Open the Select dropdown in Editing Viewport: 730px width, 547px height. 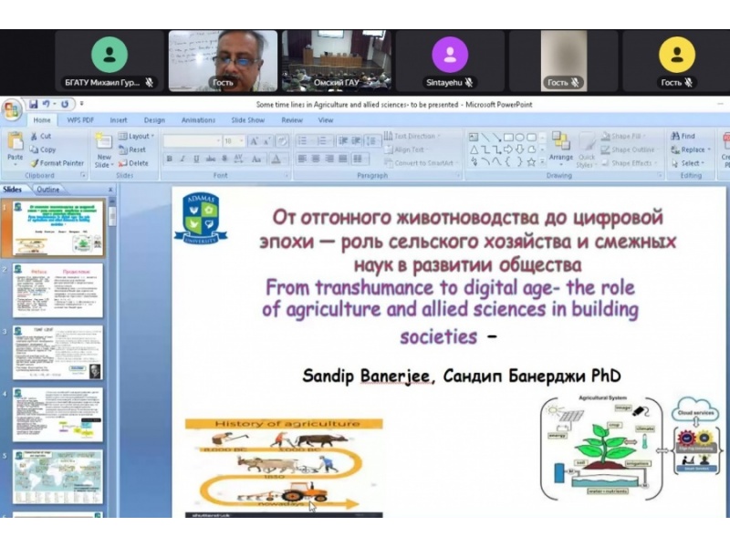687,163
